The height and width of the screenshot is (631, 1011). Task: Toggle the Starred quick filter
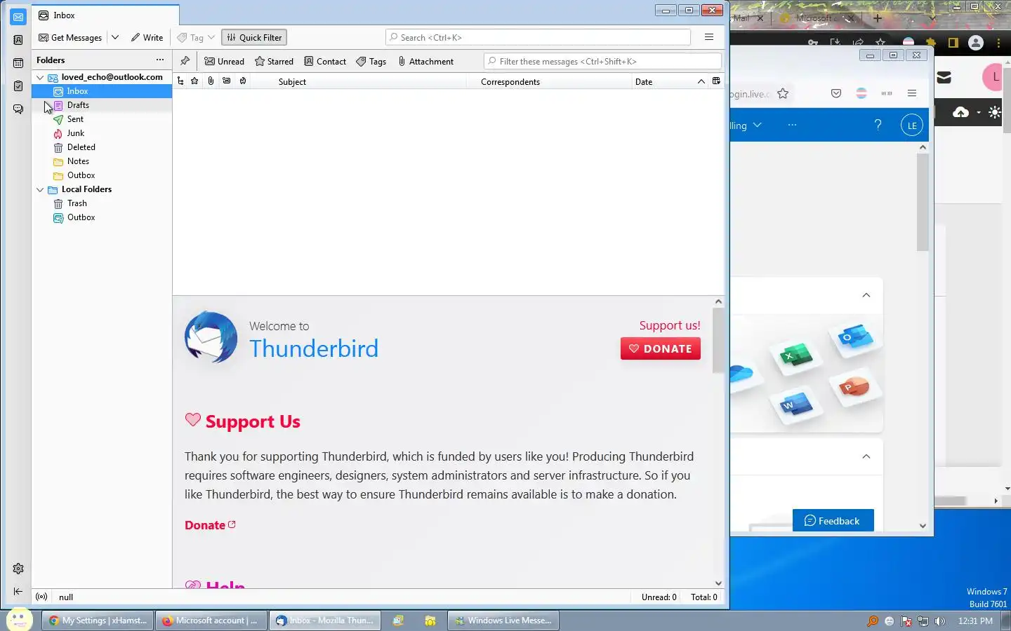pyautogui.click(x=274, y=62)
